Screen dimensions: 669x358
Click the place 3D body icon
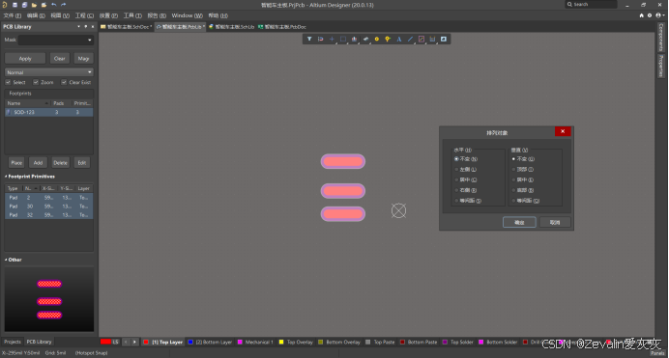coord(365,40)
